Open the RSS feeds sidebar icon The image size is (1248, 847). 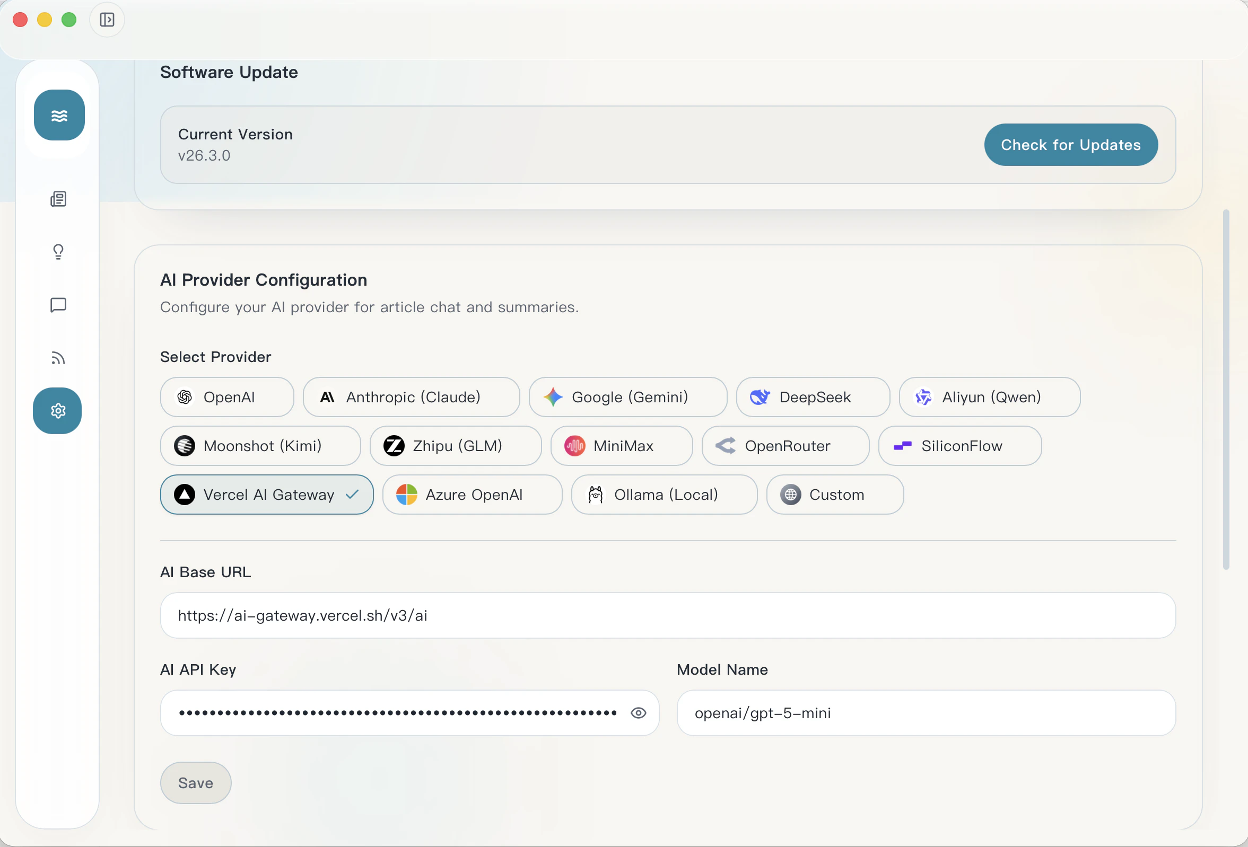click(x=58, y=358)
